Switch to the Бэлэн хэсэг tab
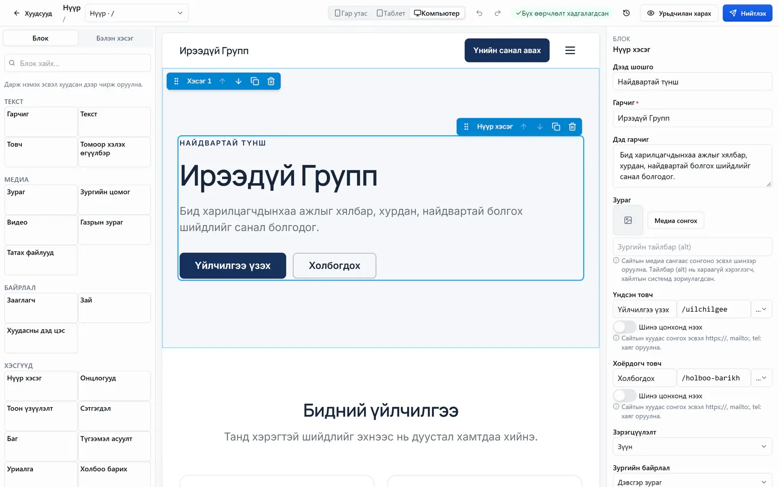779x487 pixels. [115, 38]
